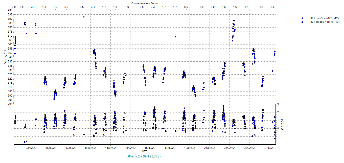Click the 'UTC' bottom axis label
The width and height of the screenshot is (344, 163).
[145, 151]
